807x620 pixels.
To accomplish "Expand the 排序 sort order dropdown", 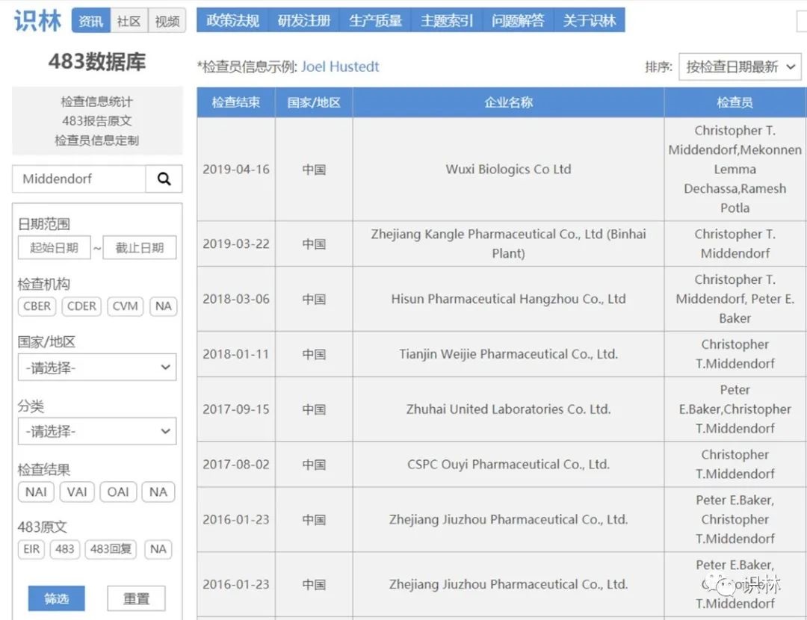I will tap(740, 67).
